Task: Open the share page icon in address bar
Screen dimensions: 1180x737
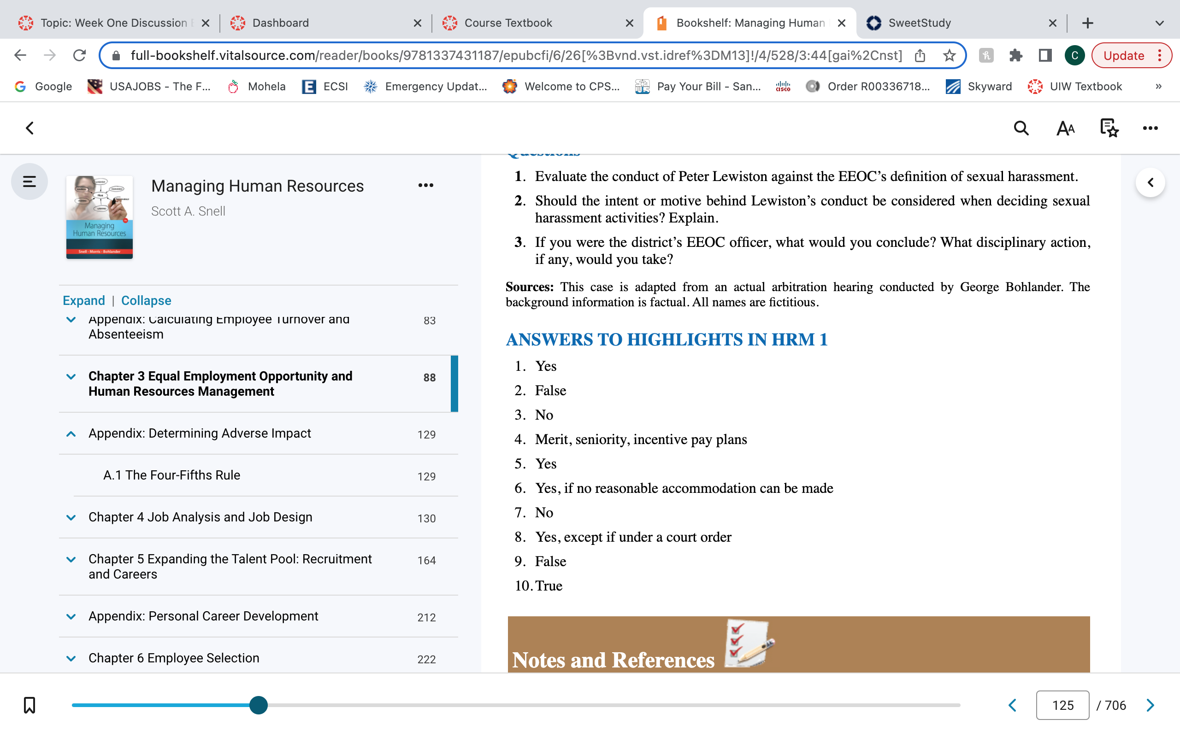Action: [x=920, y=56]
